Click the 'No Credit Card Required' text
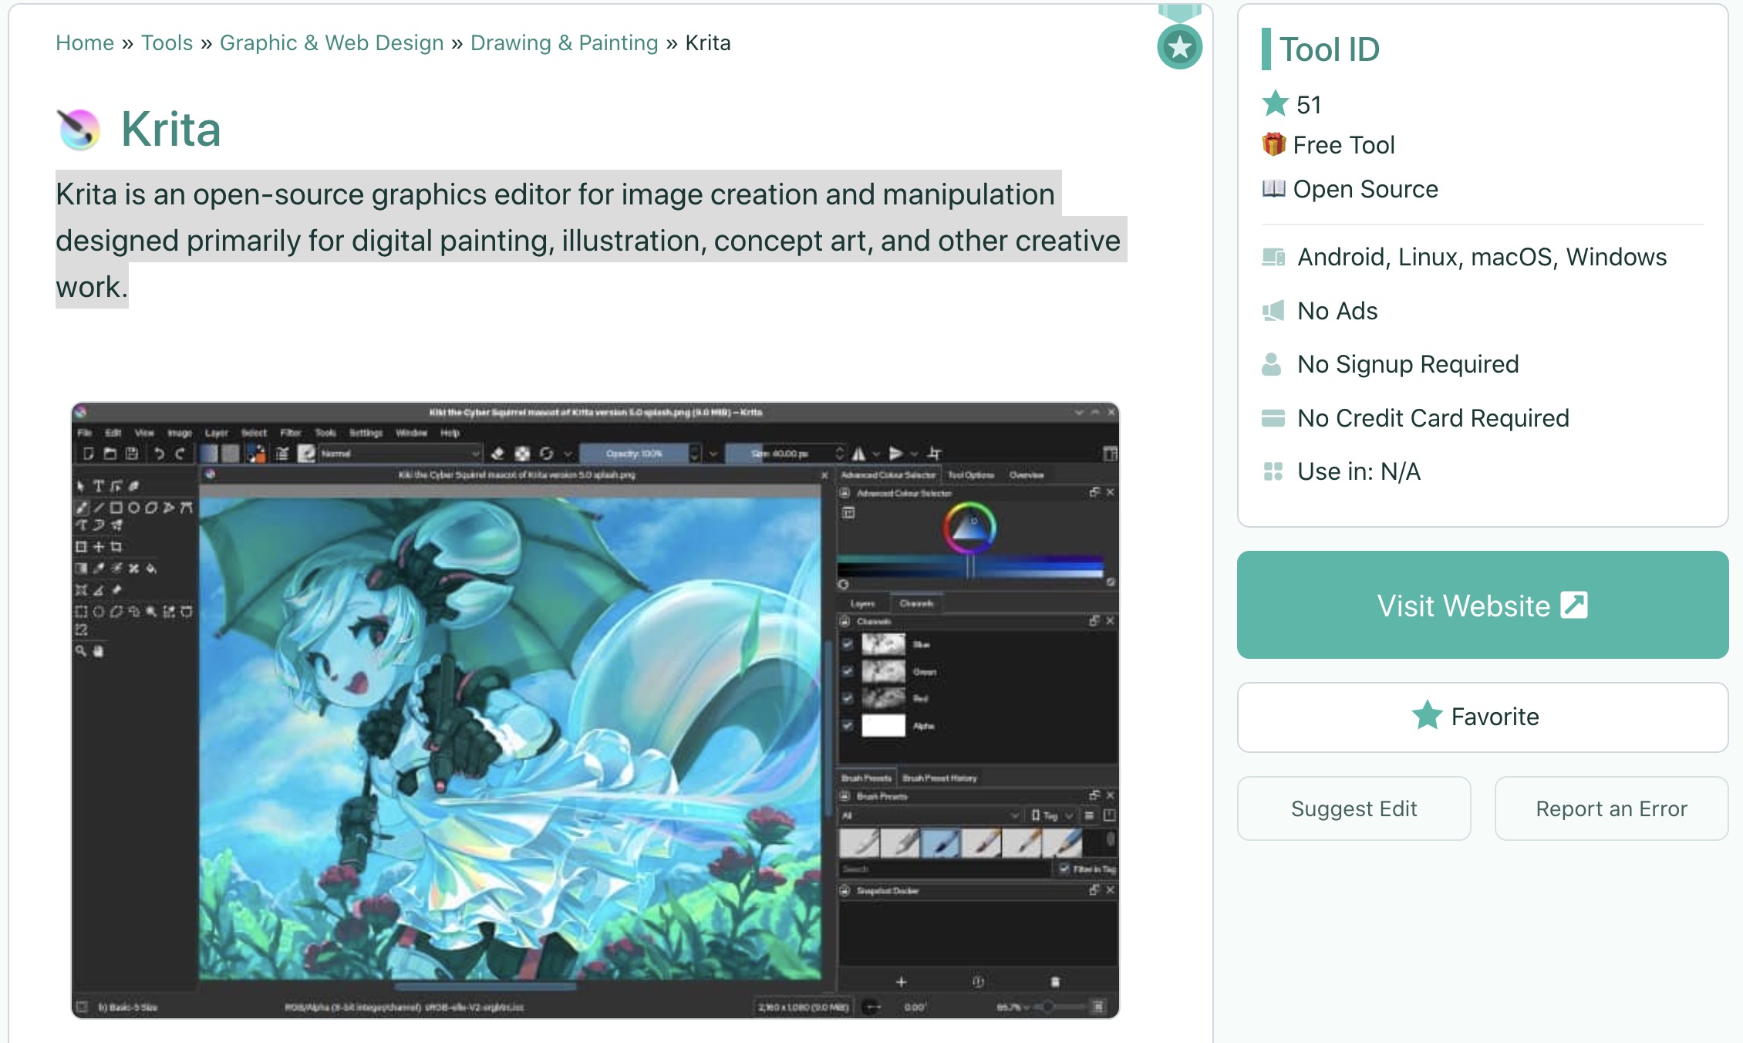 click(x=1434, y=418)
